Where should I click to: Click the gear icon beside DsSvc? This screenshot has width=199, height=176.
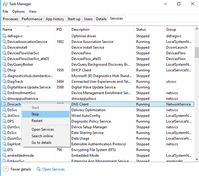coord(4,133)
